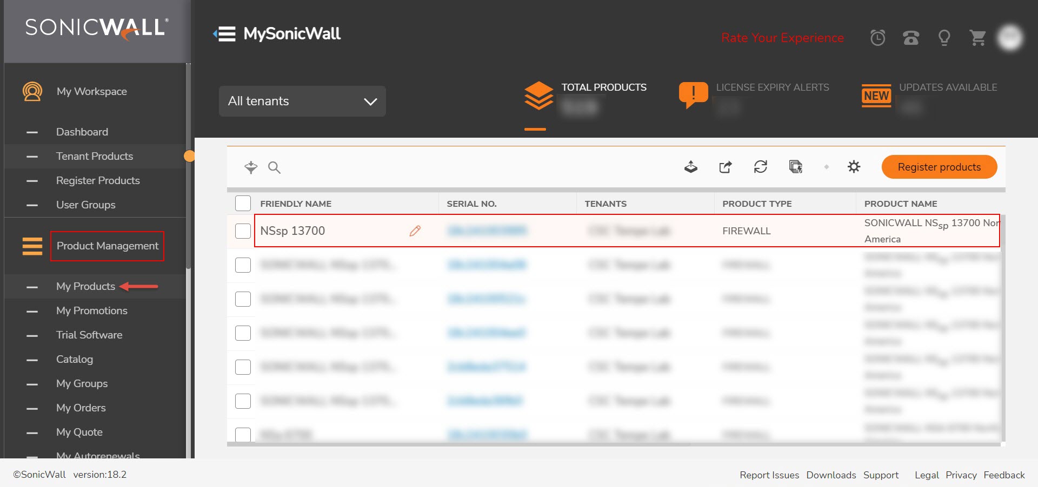Open Catalog in the sidebar

point(75,359)
